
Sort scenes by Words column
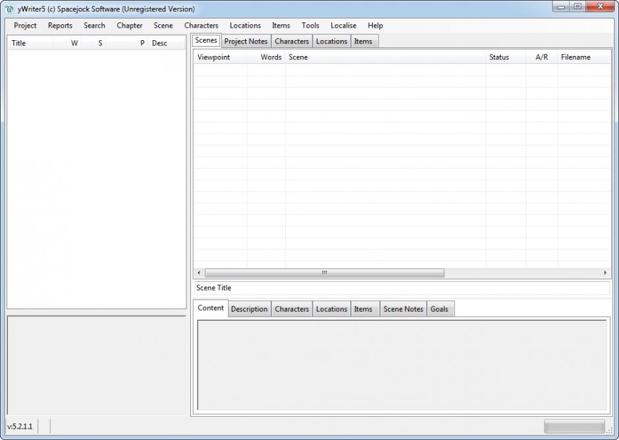[x=266, y=57]
